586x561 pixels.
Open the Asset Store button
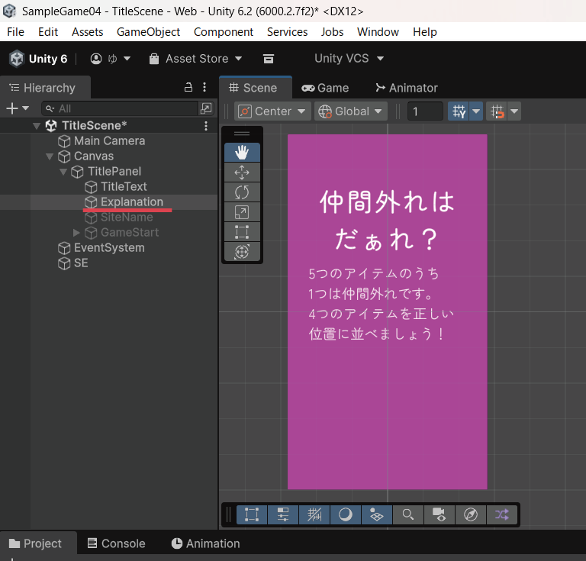tap(195, 59)
